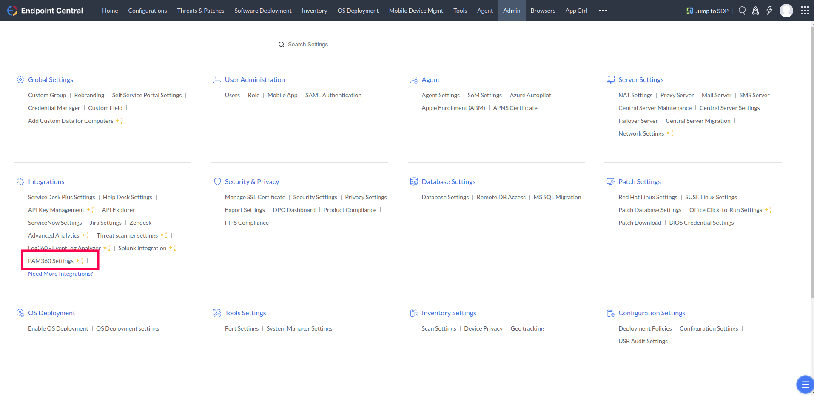
Task: Click the Server Settings icon
Action: click(611, 79)
